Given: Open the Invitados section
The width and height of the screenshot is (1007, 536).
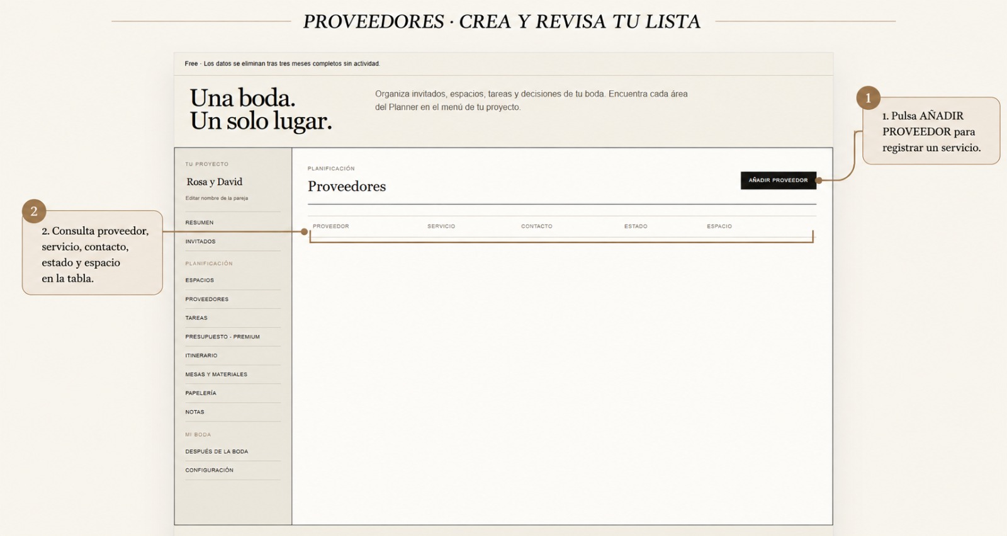Looking at the screenshot, I should pyautogui.click(x=200, y=241).
